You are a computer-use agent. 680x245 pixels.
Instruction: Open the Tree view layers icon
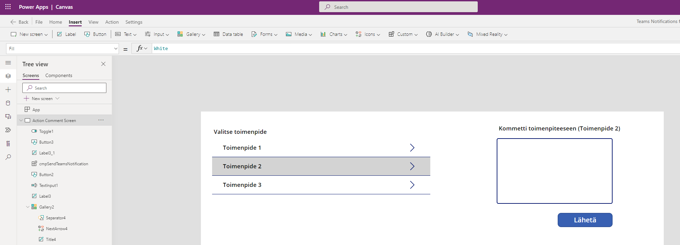point(8,76)
